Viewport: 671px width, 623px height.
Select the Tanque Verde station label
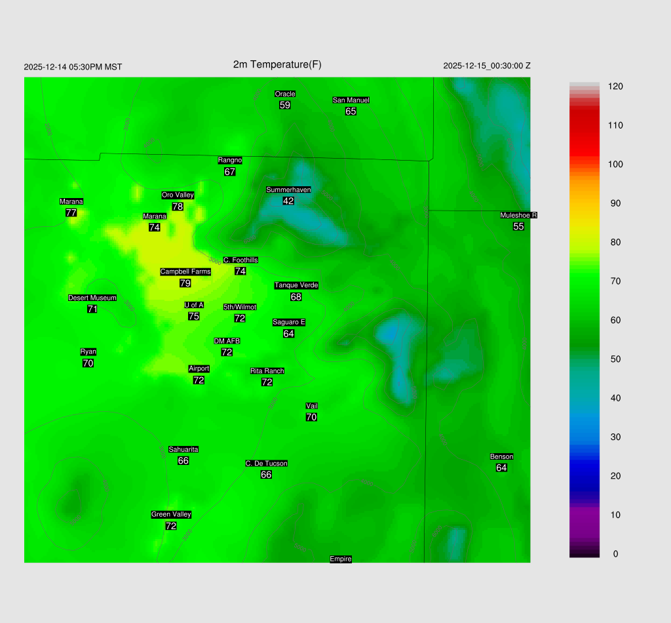click(x=296, y=285)
